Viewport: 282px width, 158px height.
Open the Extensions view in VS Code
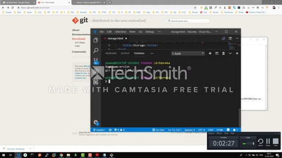point(96,82)
